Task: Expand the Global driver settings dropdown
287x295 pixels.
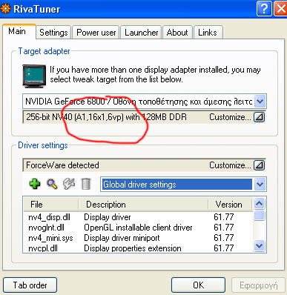Action: click(260, 185)
